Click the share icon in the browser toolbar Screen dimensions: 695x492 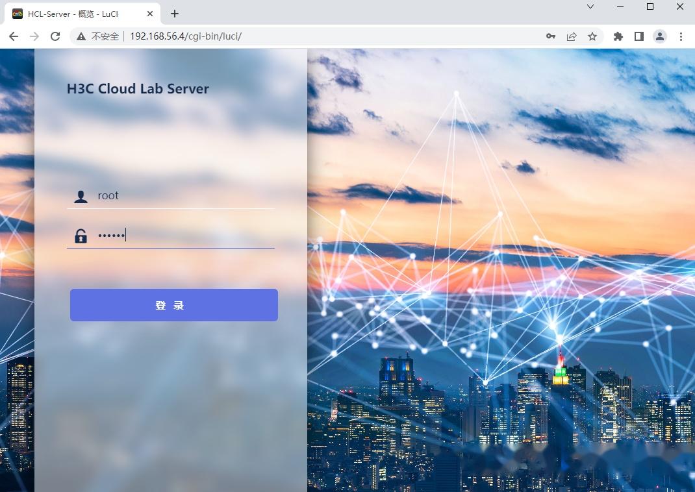tap(572, 36)
